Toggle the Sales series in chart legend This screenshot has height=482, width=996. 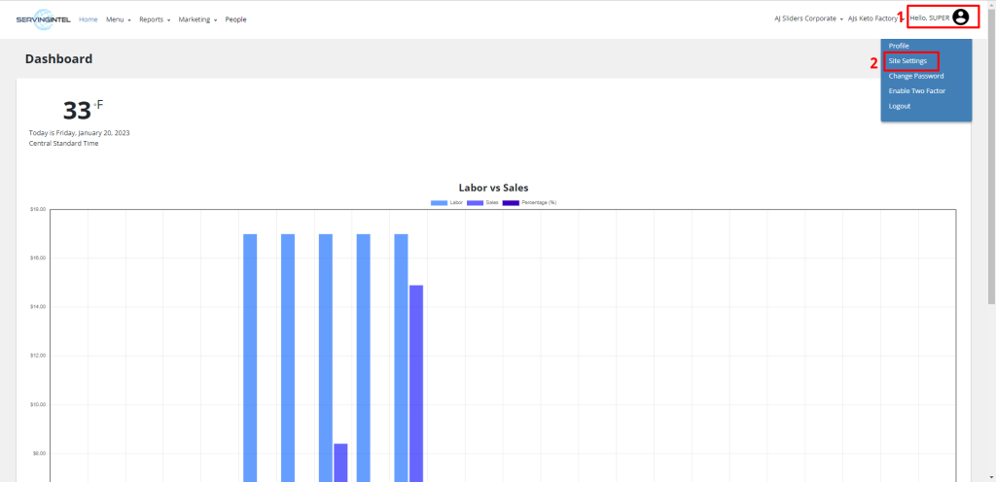coord(476,202)
